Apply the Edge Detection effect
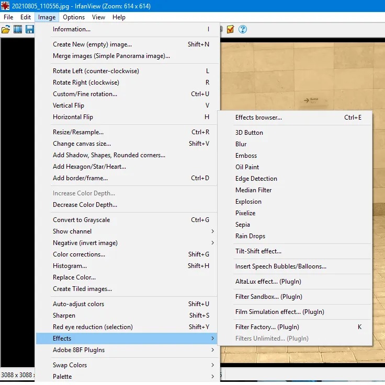This screenshot has width=385, height=385. [295, 179]
